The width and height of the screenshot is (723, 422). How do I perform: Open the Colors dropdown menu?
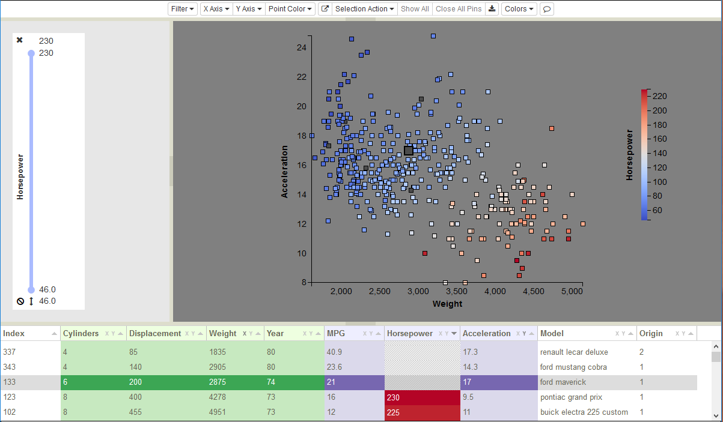519,9
